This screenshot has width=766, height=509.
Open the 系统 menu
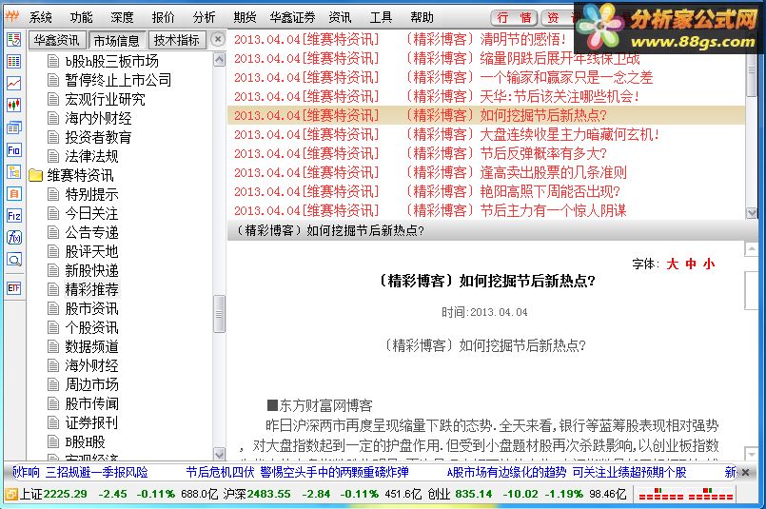click(x=41, y=17)
